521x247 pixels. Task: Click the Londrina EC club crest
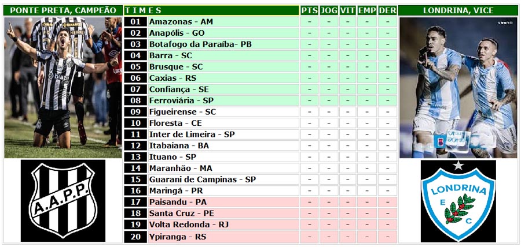458,201
